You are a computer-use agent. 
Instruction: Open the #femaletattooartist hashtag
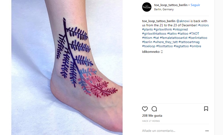(x=174, y=38)
